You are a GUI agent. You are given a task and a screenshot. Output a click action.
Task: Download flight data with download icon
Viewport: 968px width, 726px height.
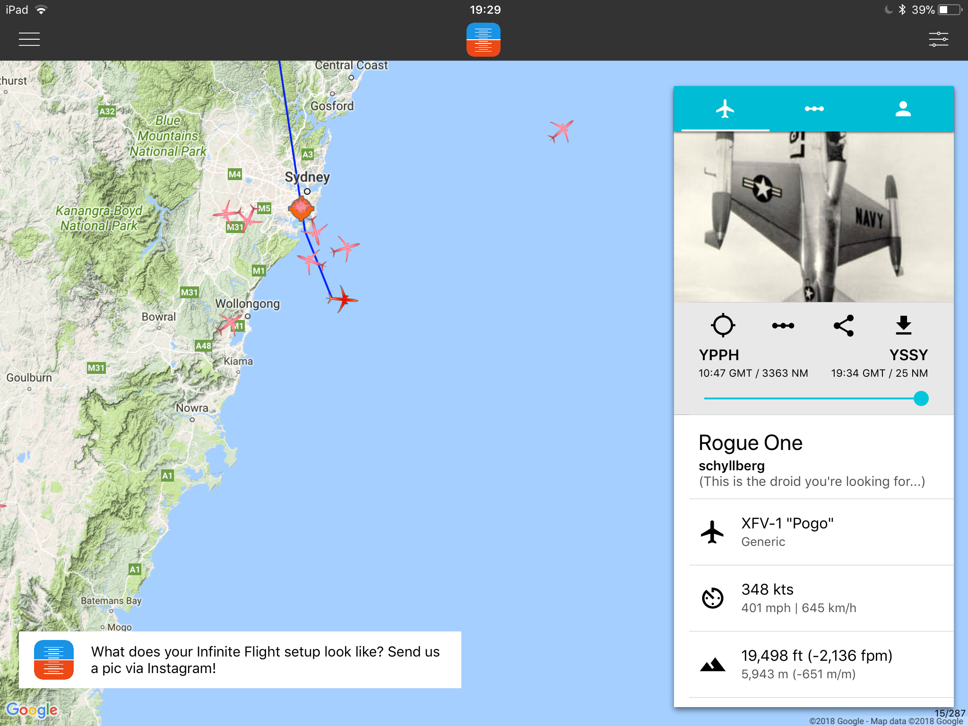pos(903,325)
